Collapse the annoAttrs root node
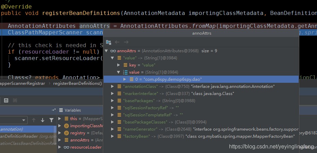The image size is (317, 153). [106, 51]
